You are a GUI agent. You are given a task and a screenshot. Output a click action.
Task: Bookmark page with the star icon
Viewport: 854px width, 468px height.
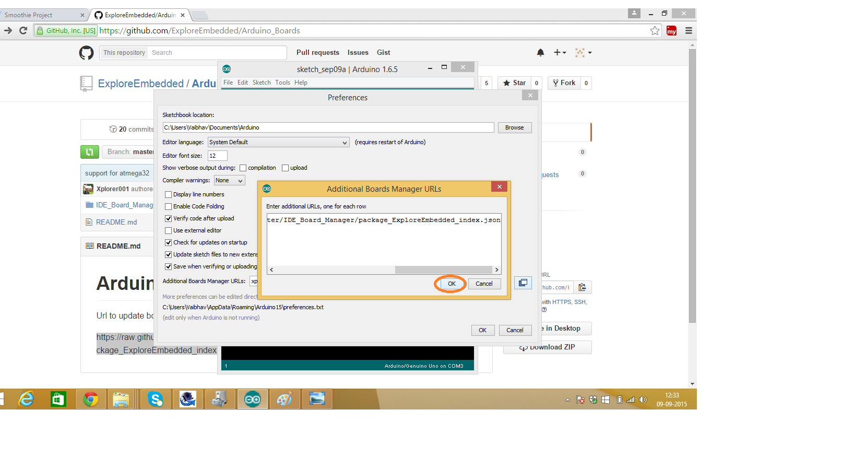pos(655,31)
